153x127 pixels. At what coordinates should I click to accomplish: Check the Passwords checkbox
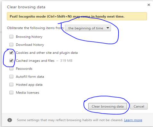click(11, 68)
